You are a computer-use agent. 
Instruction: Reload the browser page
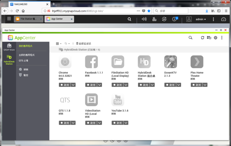(17, 11)
